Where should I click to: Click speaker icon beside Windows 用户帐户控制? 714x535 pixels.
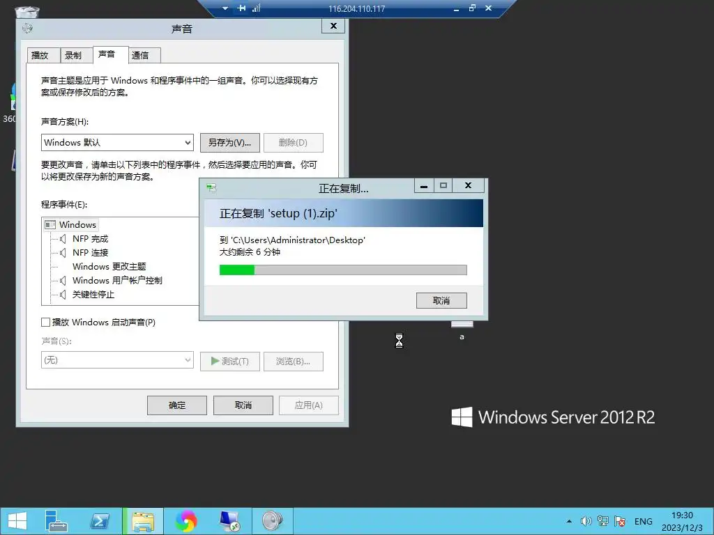click(63, 281)
